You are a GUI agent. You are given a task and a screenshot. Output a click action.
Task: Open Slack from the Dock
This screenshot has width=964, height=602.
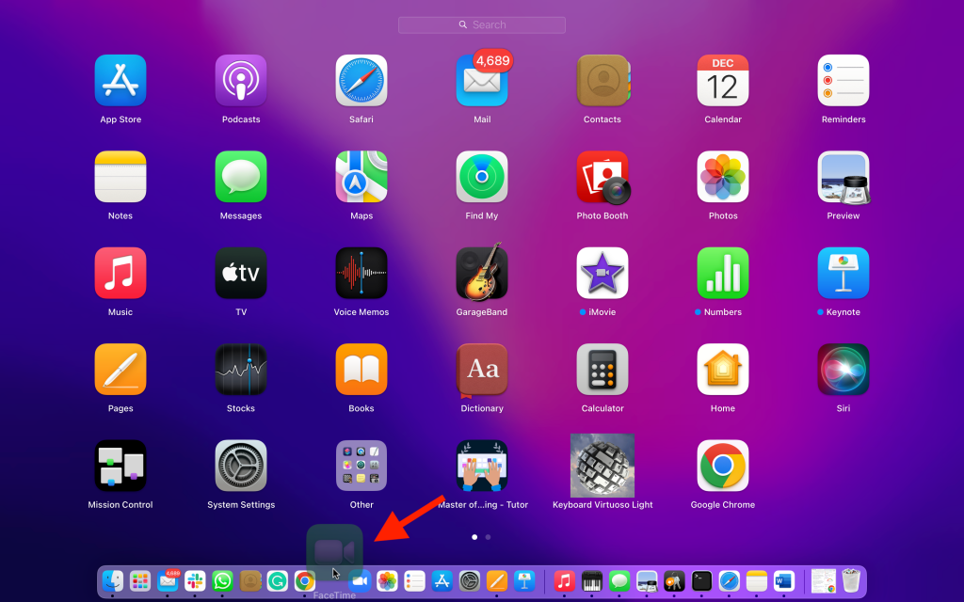click(x=195, y=580)
